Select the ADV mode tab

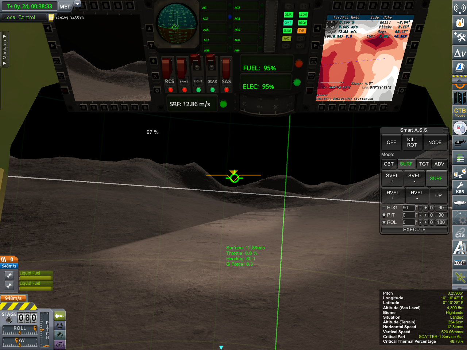pos(439,164)
